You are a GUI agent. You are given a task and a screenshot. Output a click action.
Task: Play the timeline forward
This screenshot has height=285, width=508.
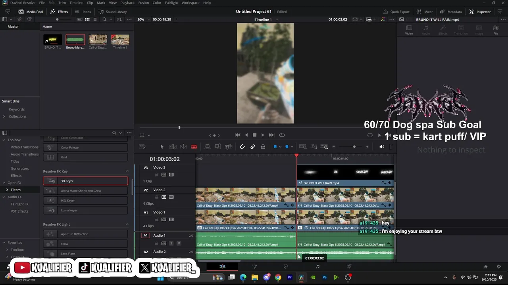(263, 135)
